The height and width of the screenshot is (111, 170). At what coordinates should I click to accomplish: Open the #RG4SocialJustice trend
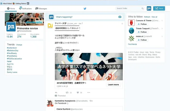pyautogui.click(x=14, y=59)
